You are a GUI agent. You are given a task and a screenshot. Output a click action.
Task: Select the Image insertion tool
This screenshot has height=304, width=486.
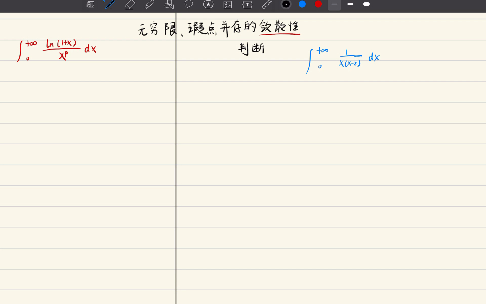(227, 5)
